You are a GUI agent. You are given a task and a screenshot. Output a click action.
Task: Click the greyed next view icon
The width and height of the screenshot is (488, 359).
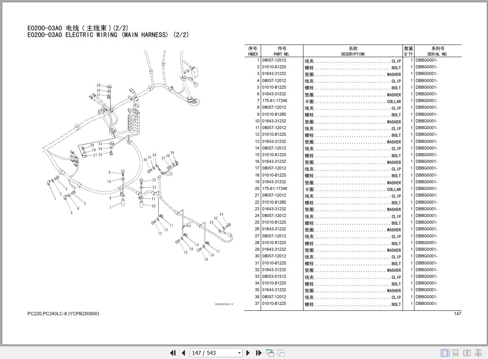[281, 353]
